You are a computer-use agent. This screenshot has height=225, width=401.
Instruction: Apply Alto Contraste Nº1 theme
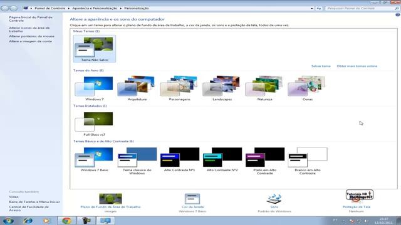[x=180, y=159]
